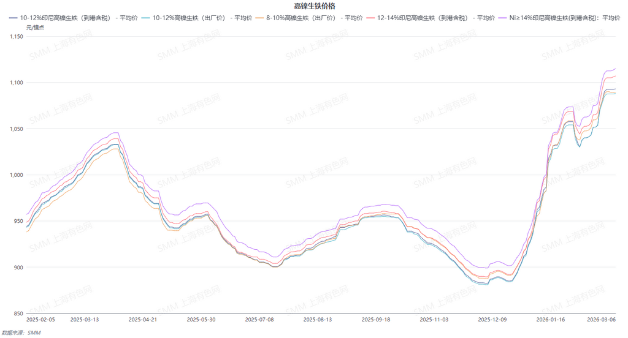Click the x-axis date 2025-04-21

[x=142, y=320]
